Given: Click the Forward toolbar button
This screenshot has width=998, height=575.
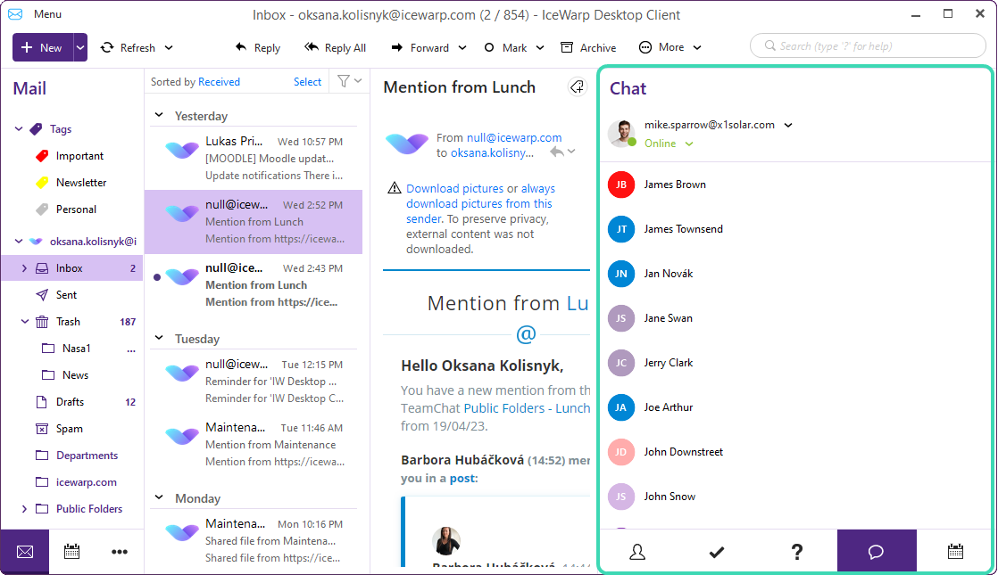Looking at the screenshot, I should click(x=420, y=47).
